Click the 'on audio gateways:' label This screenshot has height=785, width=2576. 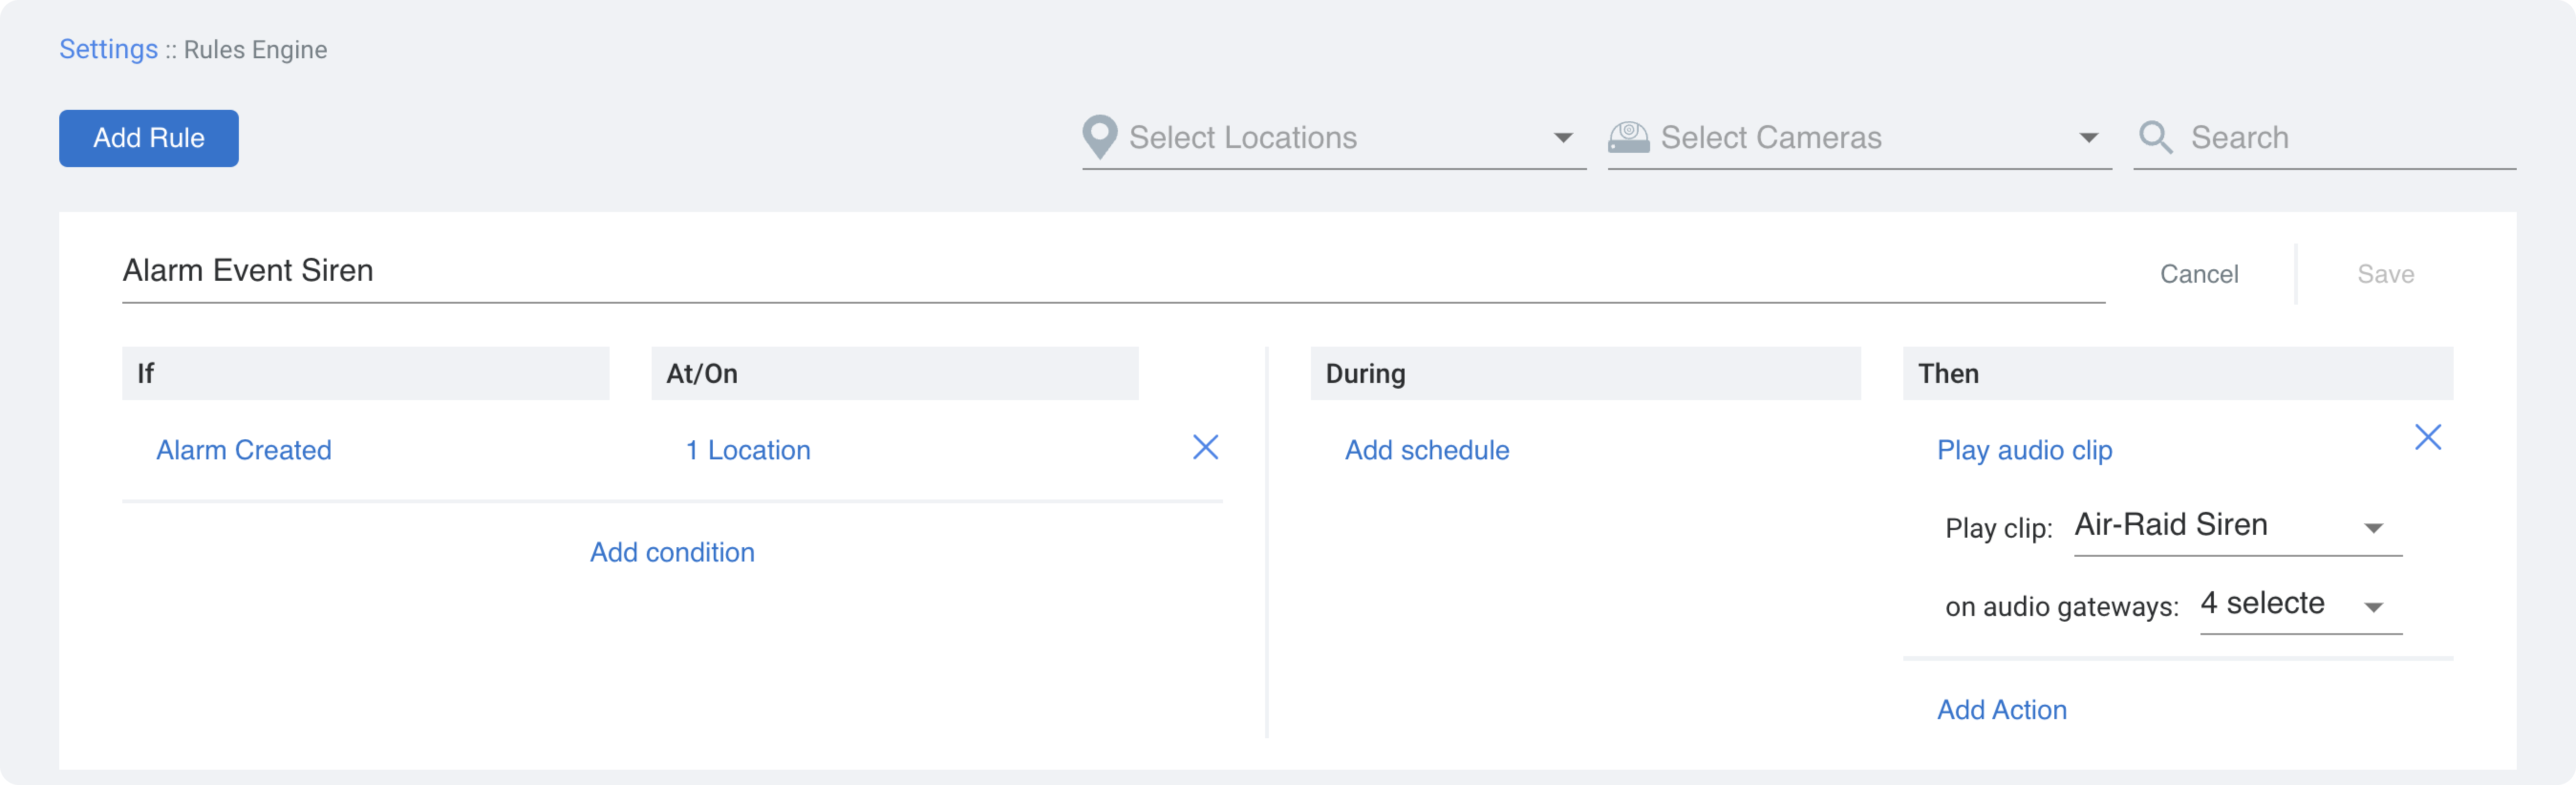(x=2061, y=607)
